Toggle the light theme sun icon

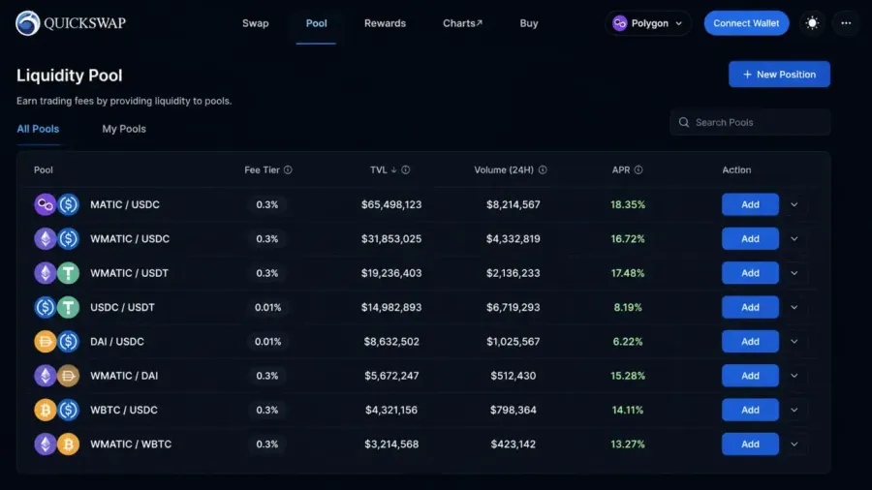point(813,23)
